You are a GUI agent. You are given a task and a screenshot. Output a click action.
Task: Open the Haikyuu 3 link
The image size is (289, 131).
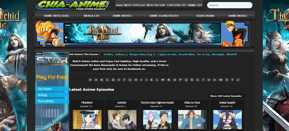pyautogui.click(x=121, y=55)
